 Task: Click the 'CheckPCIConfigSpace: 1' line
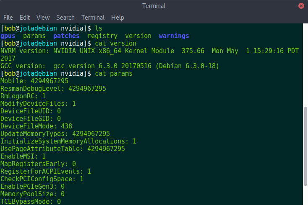click(42, 179)
